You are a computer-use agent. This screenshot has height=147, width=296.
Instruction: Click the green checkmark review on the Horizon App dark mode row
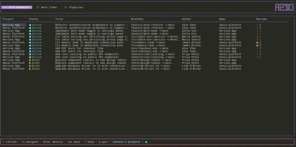click(257, 31)
